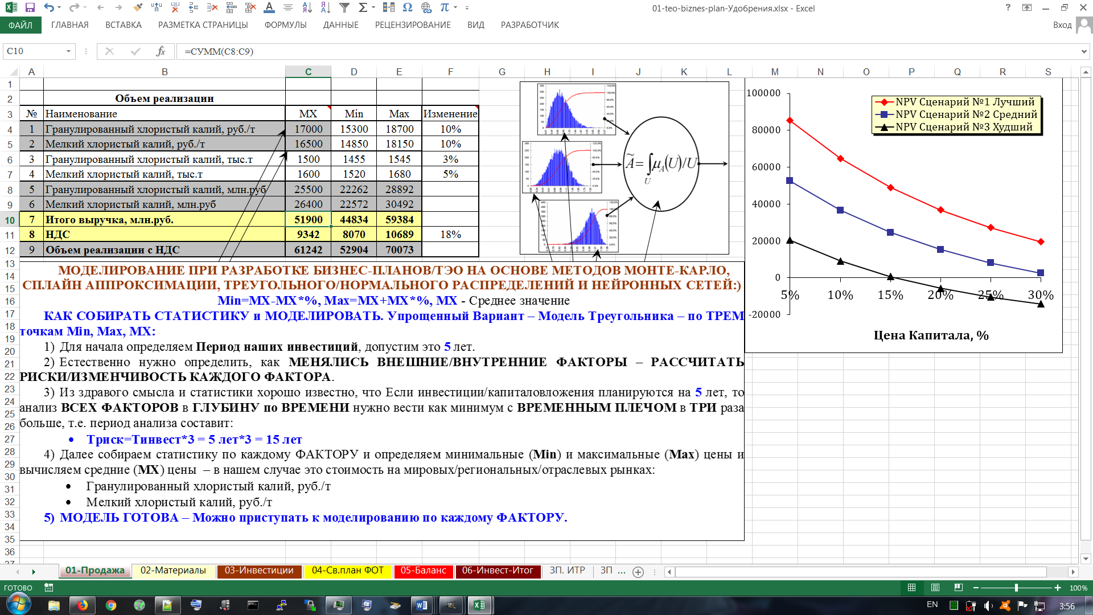This screenshot has height=615, width=1093.
Task: Expand the AutoSum dropdown arrow
Action: 373,8
